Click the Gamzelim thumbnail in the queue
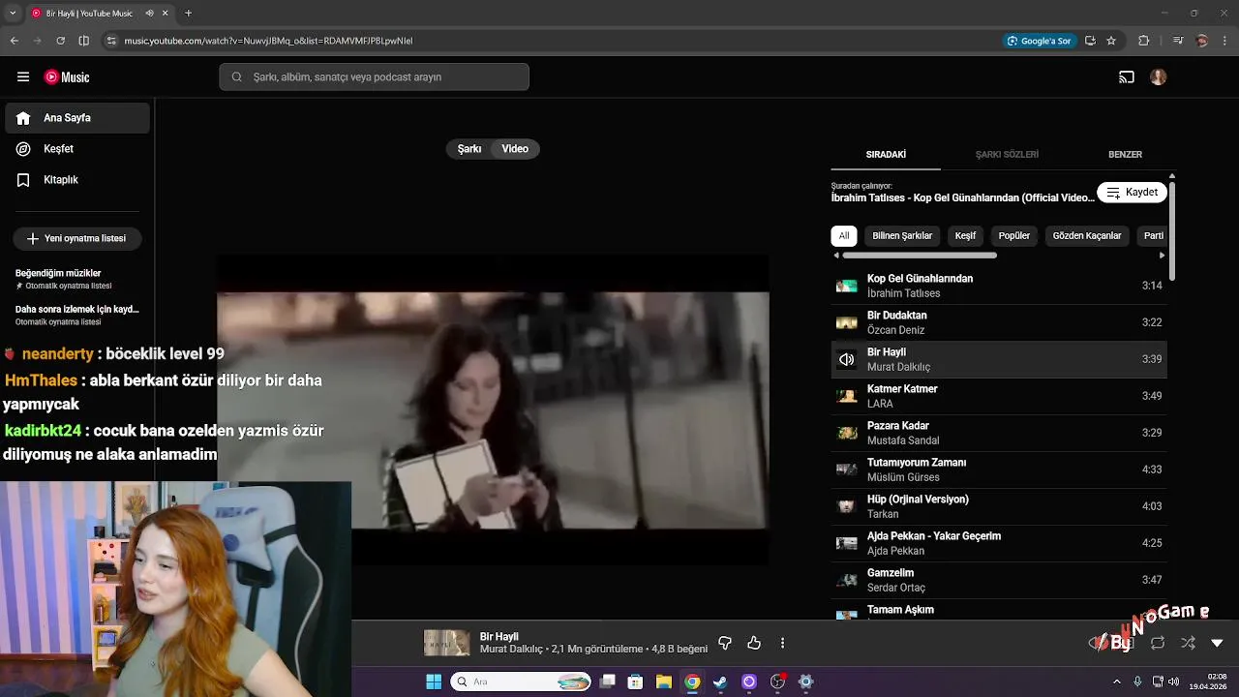The height and width of the screenshot is (697, 1239). (847, 580)
